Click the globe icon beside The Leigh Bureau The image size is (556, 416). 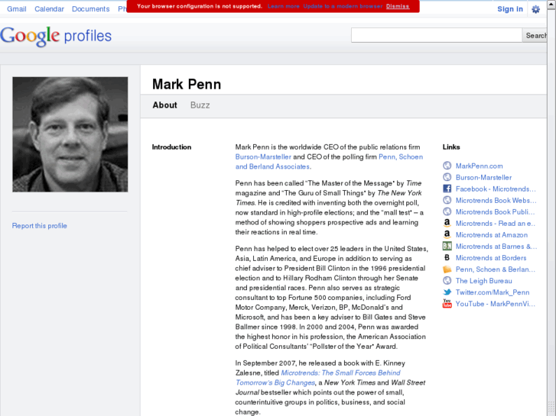click(447, 281)
